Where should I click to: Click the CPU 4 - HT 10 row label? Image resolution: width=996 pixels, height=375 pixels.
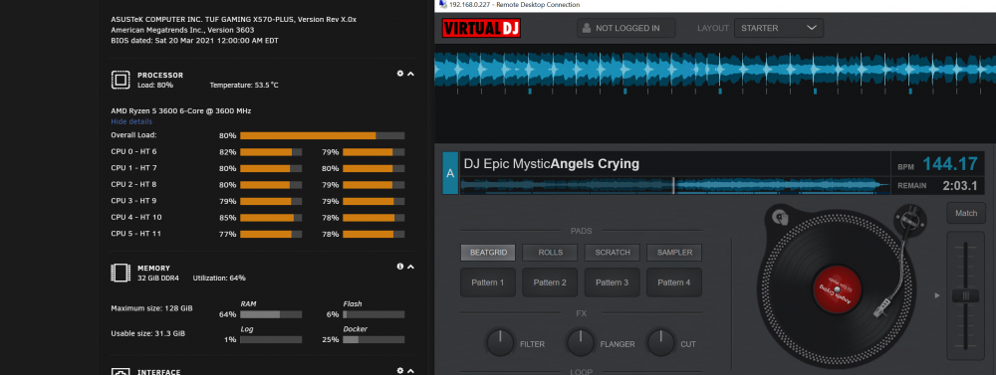click(x=135, y=217)
